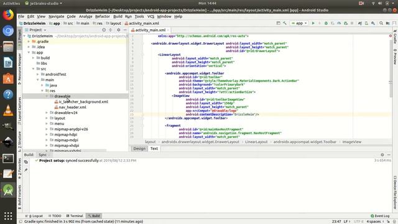This screenshot has height=224, width=398.
Task: Click the editor vertical scrollbar
Action: [x=391, y=68]
